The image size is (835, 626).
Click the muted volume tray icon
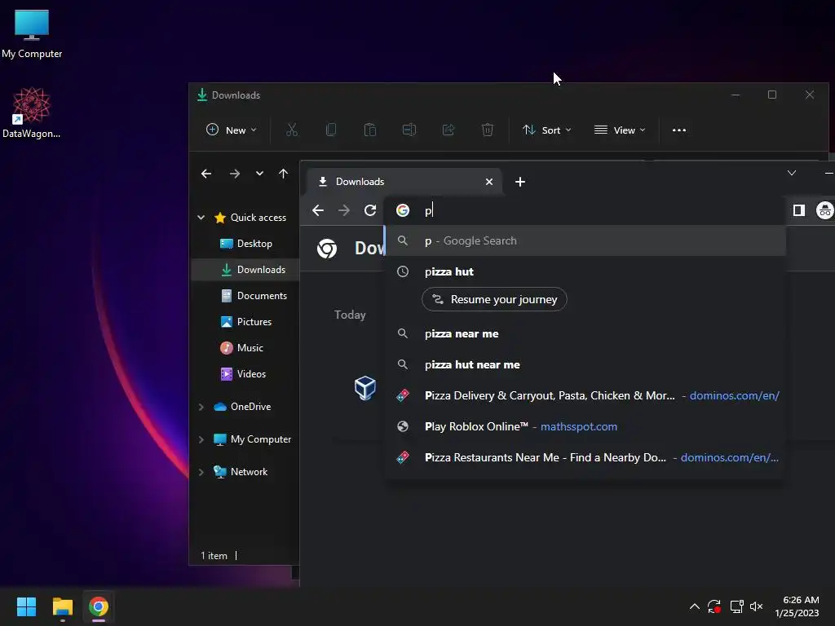click(756, 606)
